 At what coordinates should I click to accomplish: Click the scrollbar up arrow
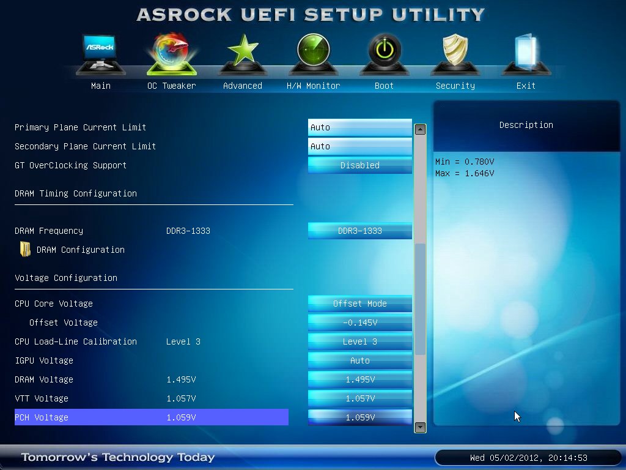[x=420, y=129]
